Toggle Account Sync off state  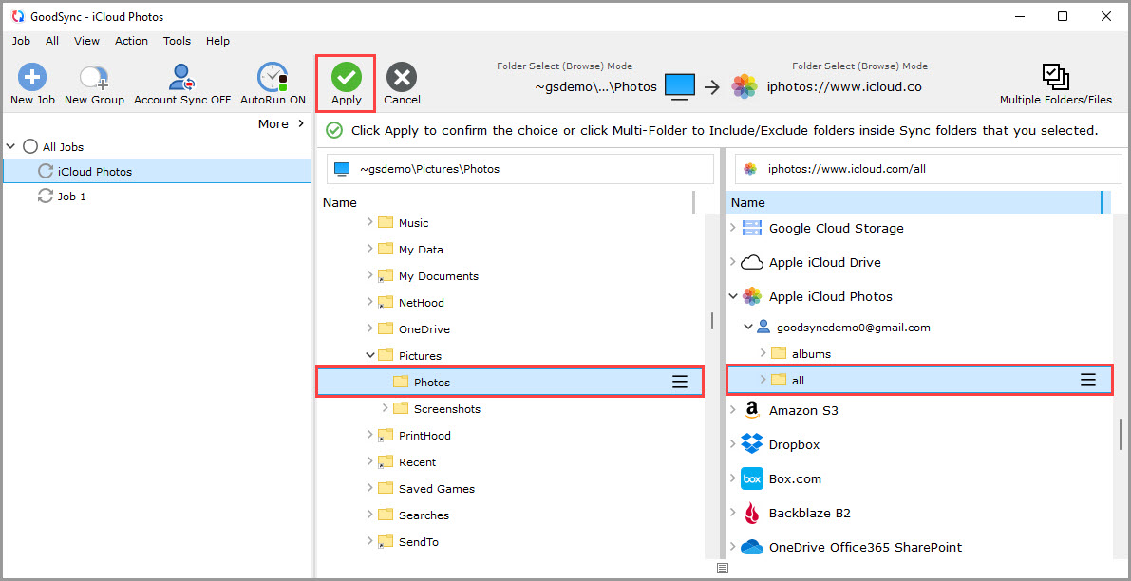pyautogui.click(x=181, y=83)
